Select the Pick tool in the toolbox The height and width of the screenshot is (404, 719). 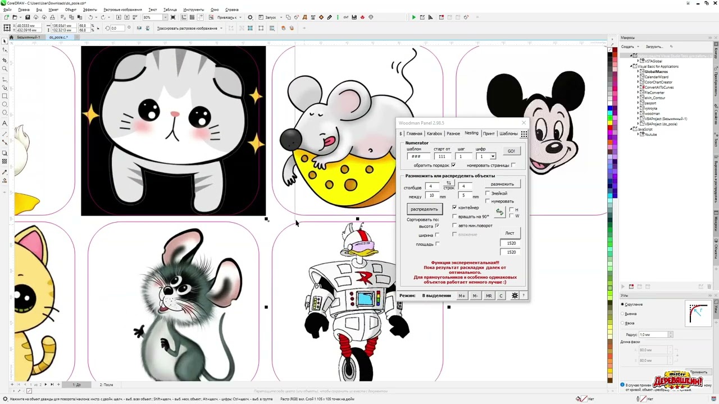tap(4, 42)
